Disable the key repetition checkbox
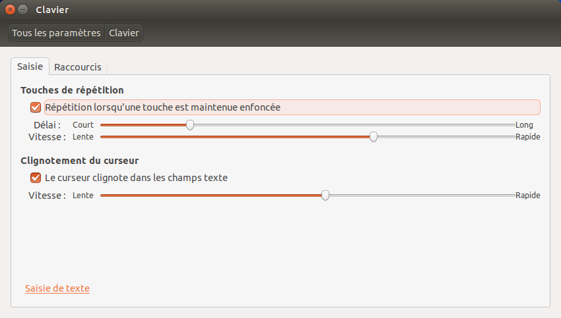This screenshot has height=318, width=561. pyautogui.click(x=36, y=107)
